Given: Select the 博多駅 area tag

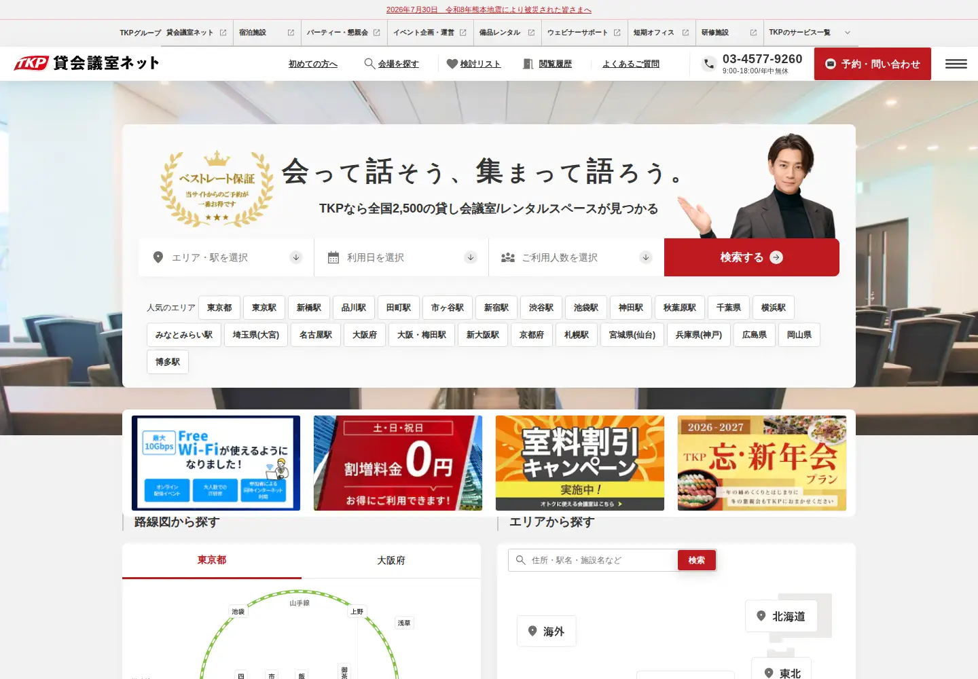Looking at the screenshot, I should point(168,362).
